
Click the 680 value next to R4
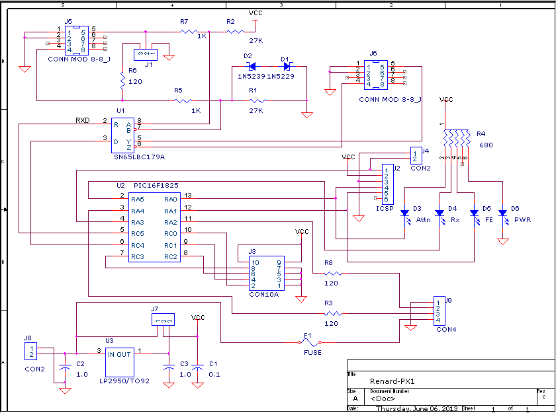pos(486,145)
